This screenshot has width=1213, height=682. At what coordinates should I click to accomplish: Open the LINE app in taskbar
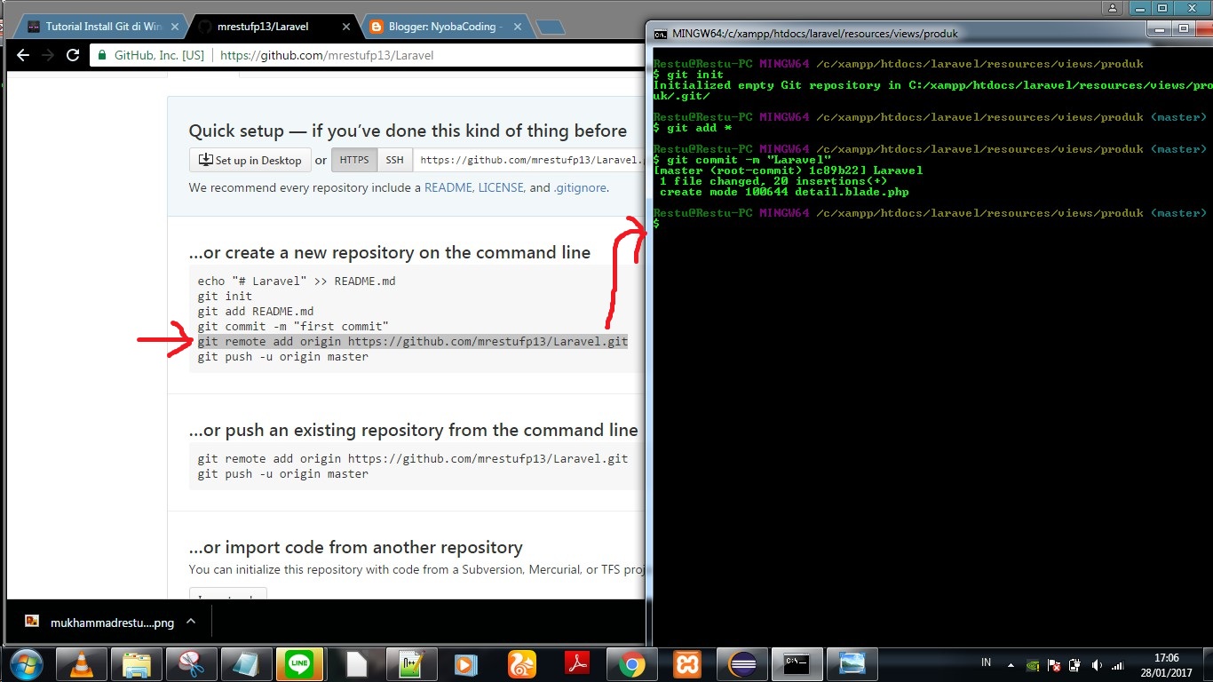tap(301, 663)
